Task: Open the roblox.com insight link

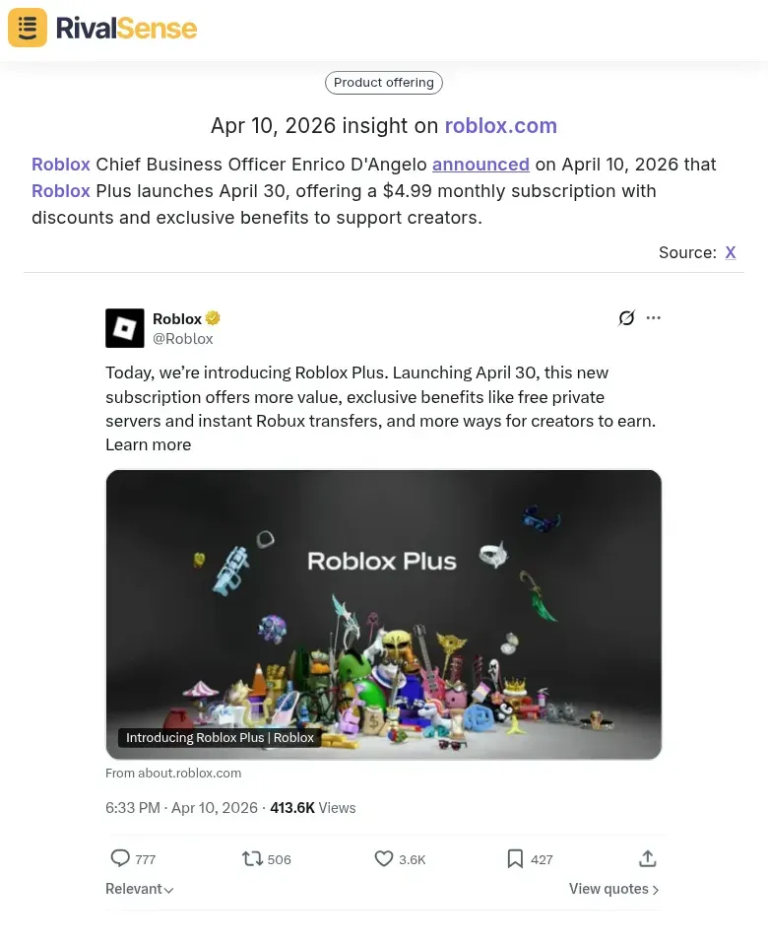Action: 500,125
